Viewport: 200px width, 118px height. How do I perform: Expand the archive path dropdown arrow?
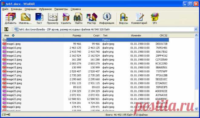(196, 29)
